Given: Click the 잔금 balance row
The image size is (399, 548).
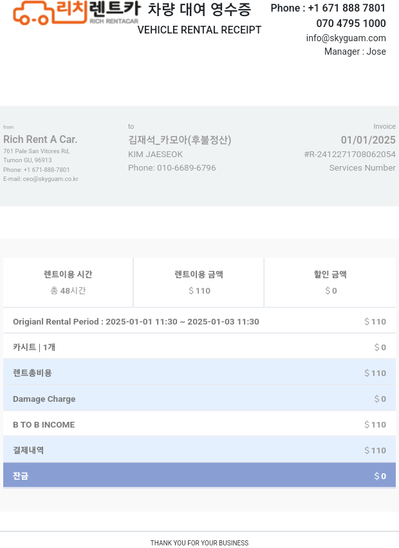Looking at the screenshot, I should [x=199, y=476].
